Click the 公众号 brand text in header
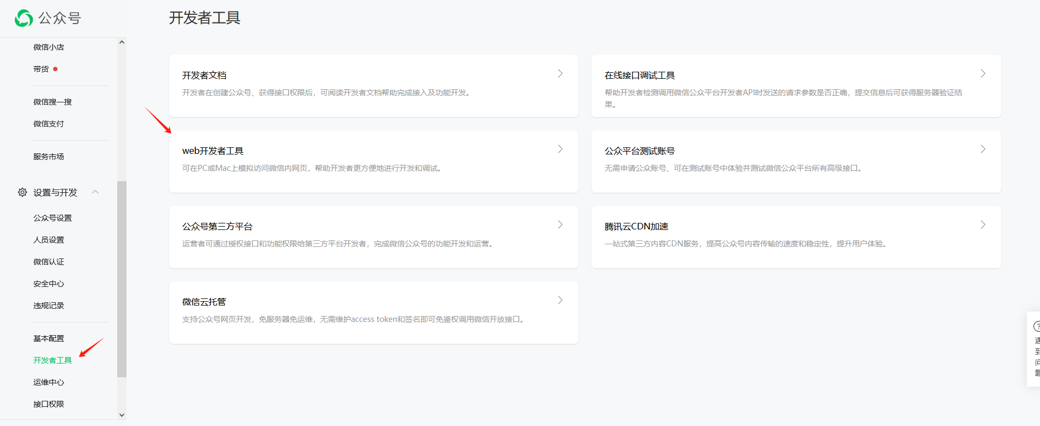 click(x=60, y=18)
